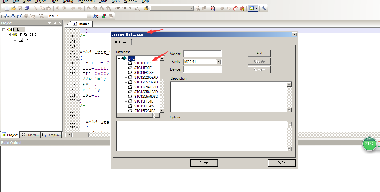Collapse the 目标 1 project node
The image size is (380, 192).
(x=4, y=30)
